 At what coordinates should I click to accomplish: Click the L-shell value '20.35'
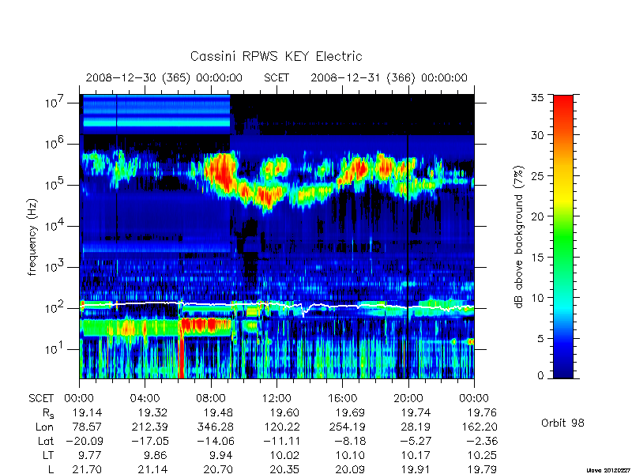tap(284, 468)
